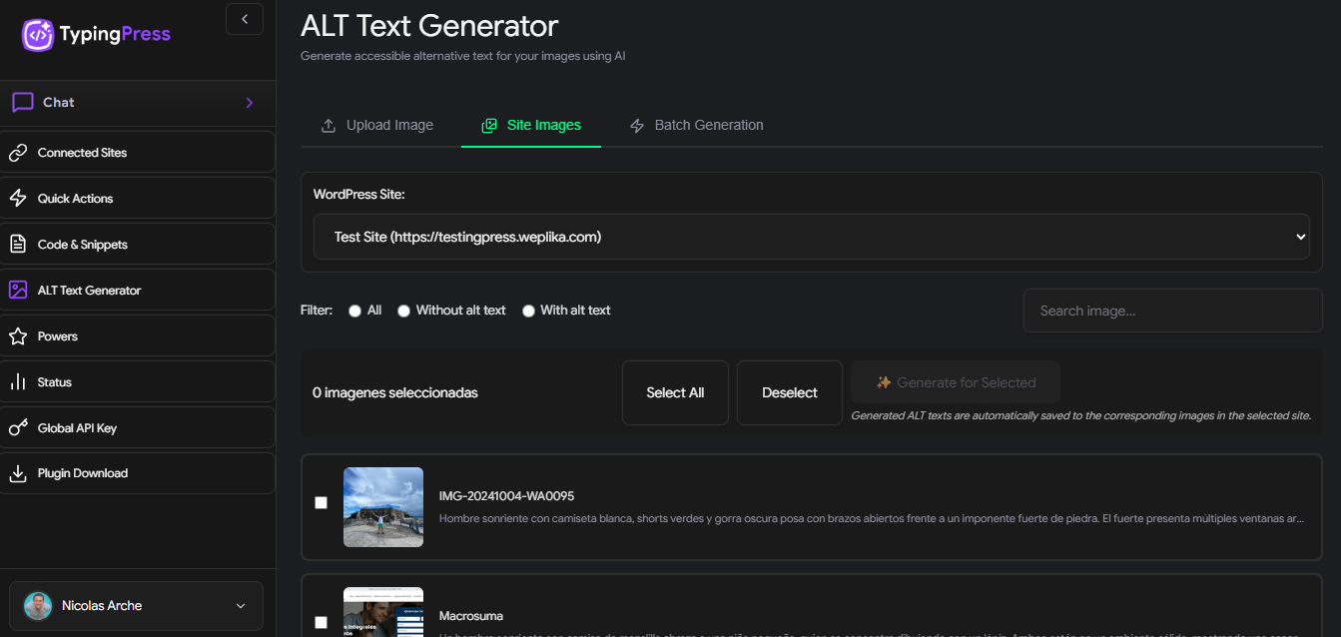Open Quick Actions in the sidebar

pyautogui.click(x=138, y=199)
